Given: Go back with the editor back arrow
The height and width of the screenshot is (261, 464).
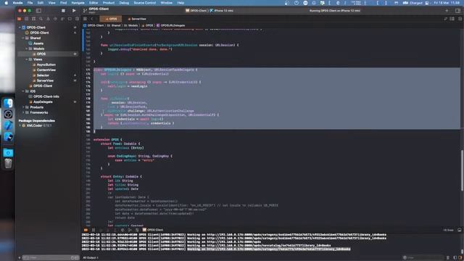Looking at the screenshot, I should (x=92, y=19).
